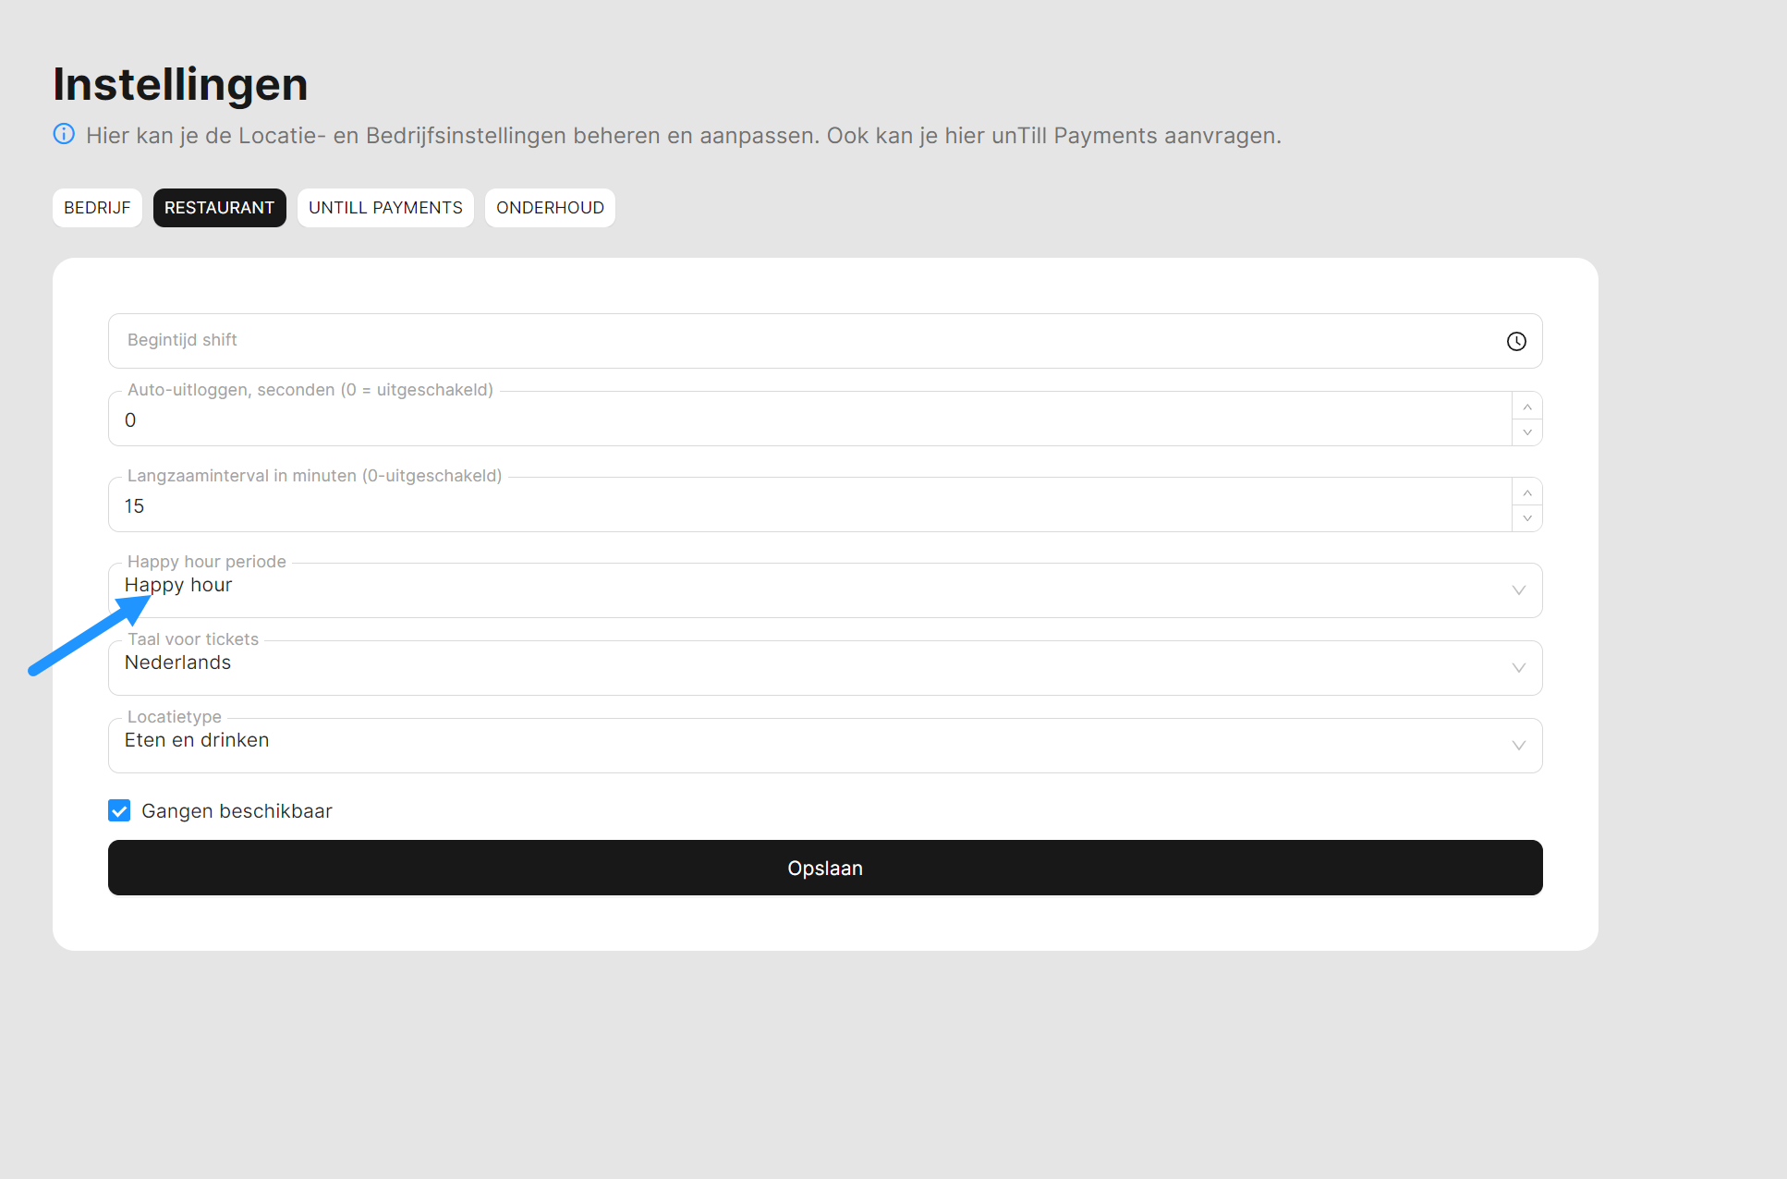Toggle the Gangen beschikbaar checkbox
The width and height of the screenshot is (1787, 1179).
[x=119, y=810]
